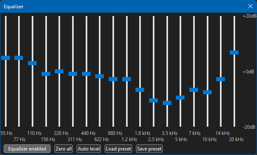Image resolution: width=257 pixels, height=155 pixels.
Task: Click the 880 Hz slider handle
Action: [113, 79]
